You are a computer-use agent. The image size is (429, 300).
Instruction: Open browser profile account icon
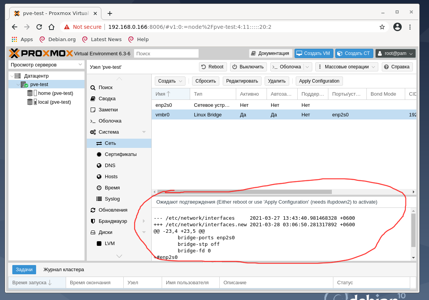(x=397, y=27)
